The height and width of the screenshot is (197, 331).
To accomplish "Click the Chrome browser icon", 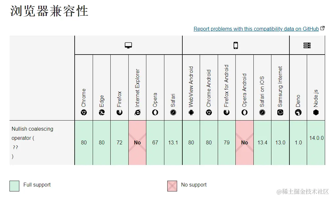I will coord(84,112).
